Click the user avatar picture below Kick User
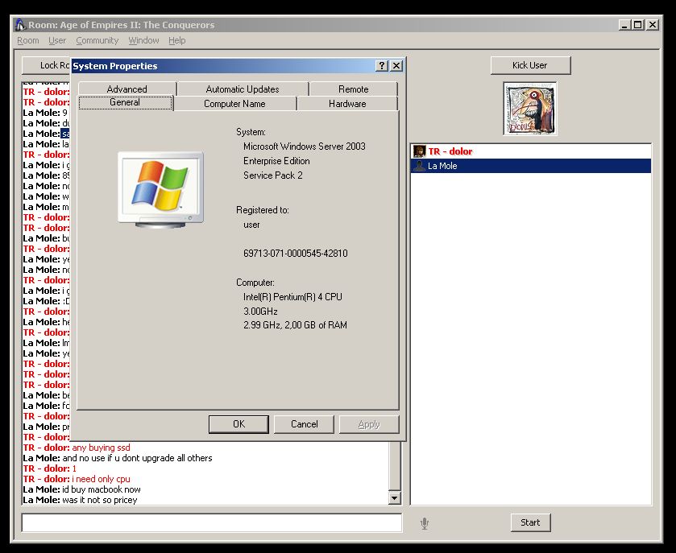The width and height of the screenshot is (676, 553). 530,109
